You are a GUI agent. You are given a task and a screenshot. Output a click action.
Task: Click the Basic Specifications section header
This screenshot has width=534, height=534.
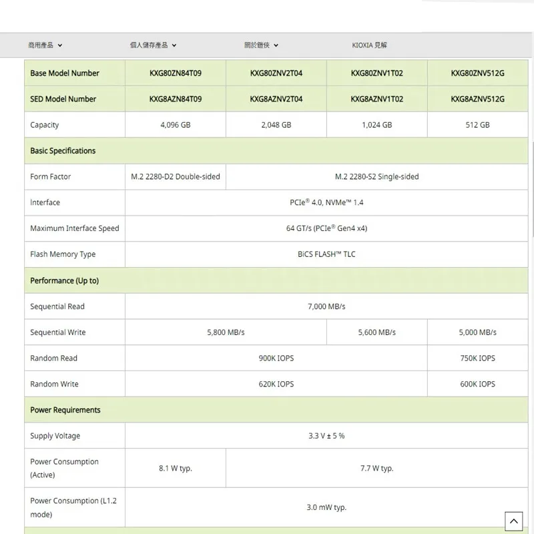click(63, 151)
